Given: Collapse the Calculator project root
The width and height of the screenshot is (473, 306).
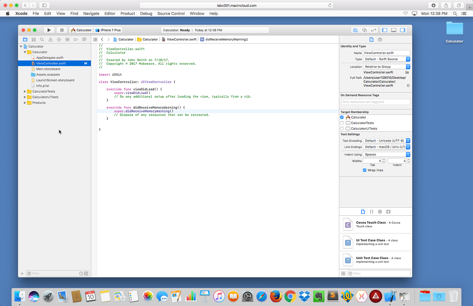Looking at the screenshot, I should tap(21, 46).
